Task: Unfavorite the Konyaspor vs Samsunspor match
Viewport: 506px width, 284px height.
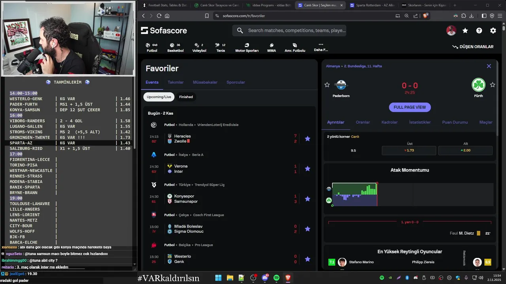Action: pos(308,199)
